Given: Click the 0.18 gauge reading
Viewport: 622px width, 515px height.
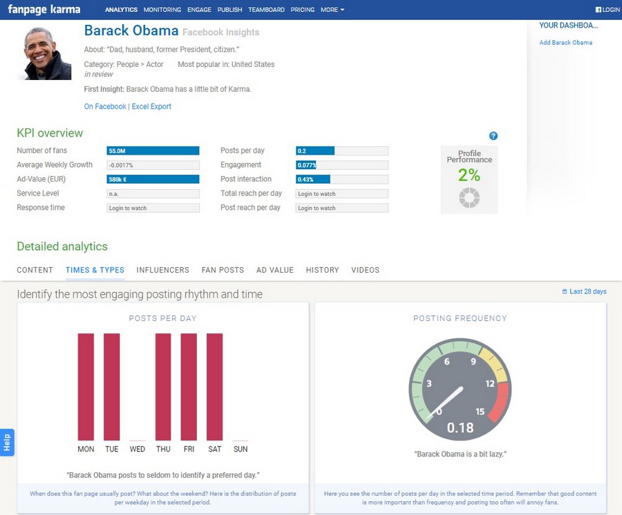Looking at the screenshot, I should pos(460,428).
